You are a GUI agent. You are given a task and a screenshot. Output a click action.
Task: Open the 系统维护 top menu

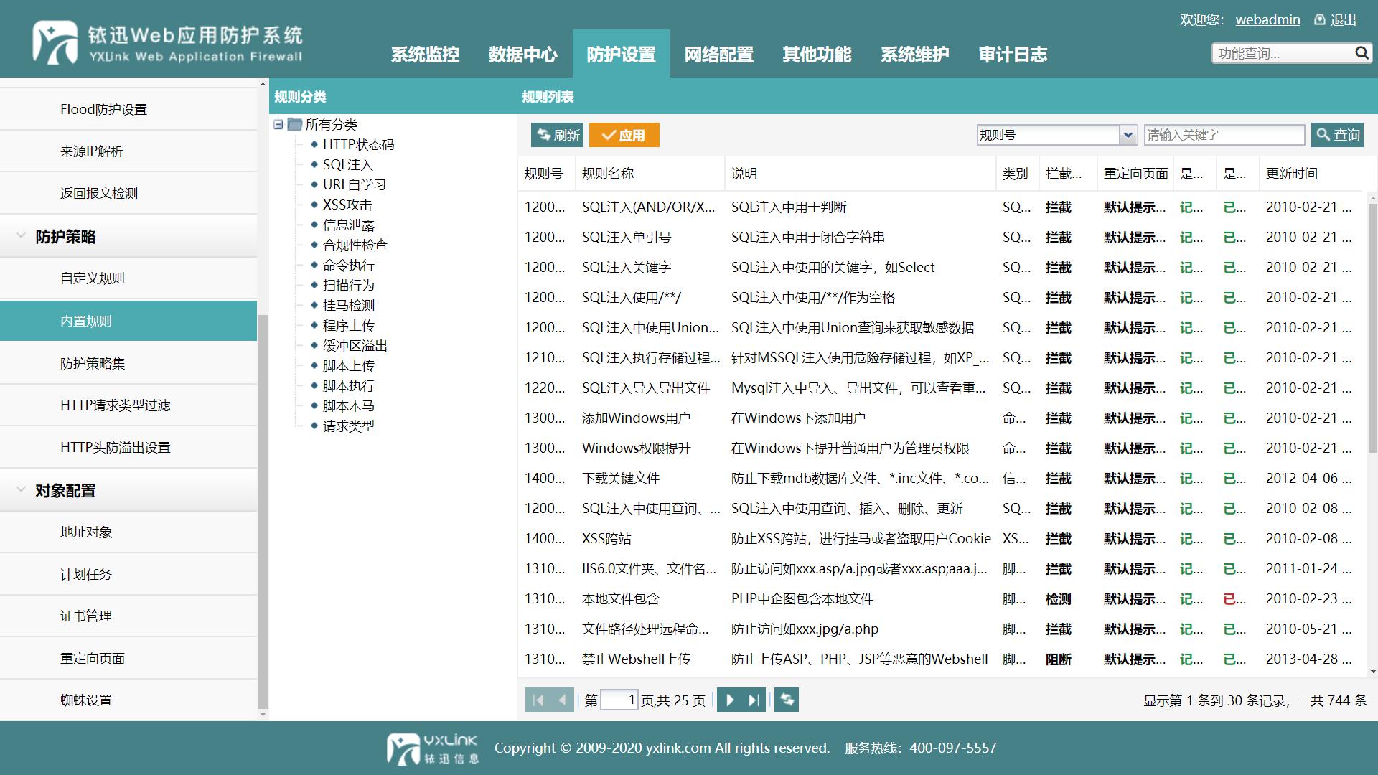coord(914,54)
